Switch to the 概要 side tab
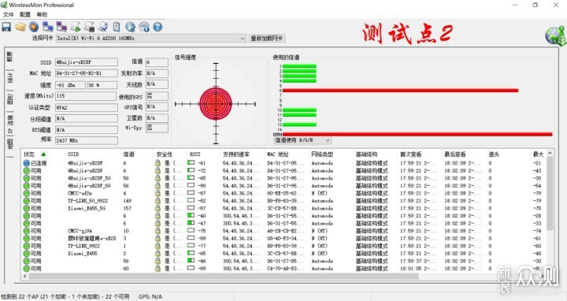 (x=9, y=57)
